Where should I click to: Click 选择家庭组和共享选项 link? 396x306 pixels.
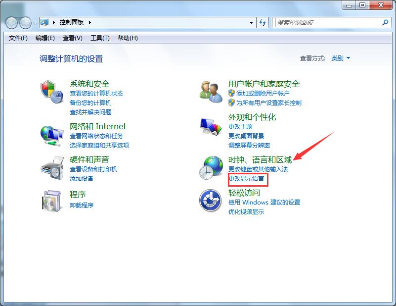pos(99,145)
